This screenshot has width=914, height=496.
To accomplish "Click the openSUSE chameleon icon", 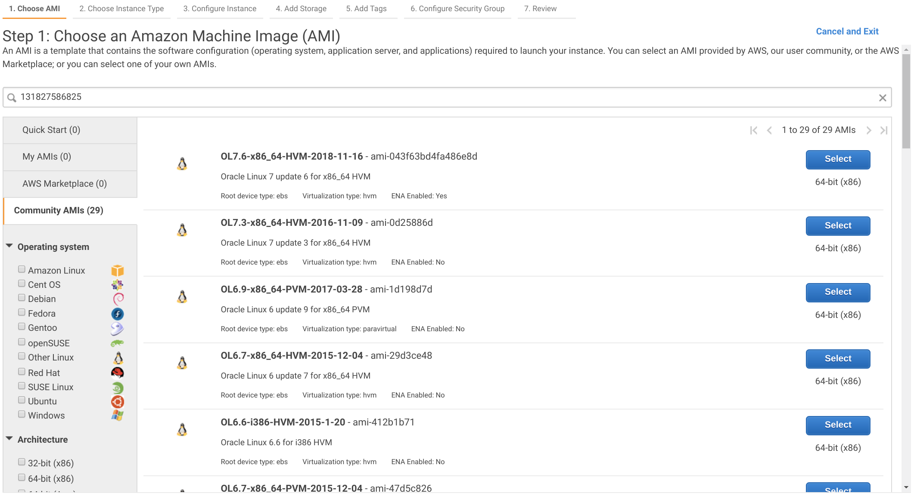I will pyautogui.click(x=118, y=343).
